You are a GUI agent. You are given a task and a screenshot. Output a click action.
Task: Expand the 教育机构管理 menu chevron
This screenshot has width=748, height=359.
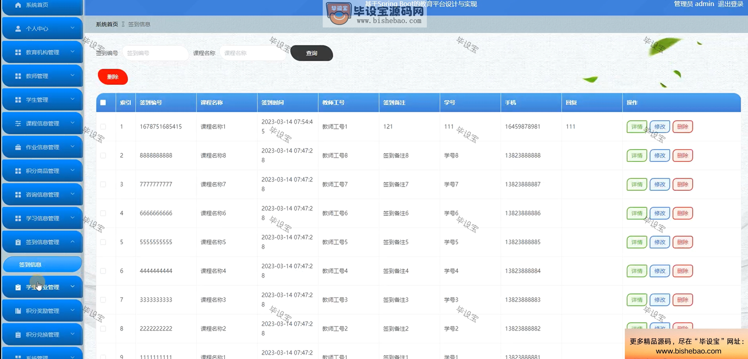(x=73, y=52)
